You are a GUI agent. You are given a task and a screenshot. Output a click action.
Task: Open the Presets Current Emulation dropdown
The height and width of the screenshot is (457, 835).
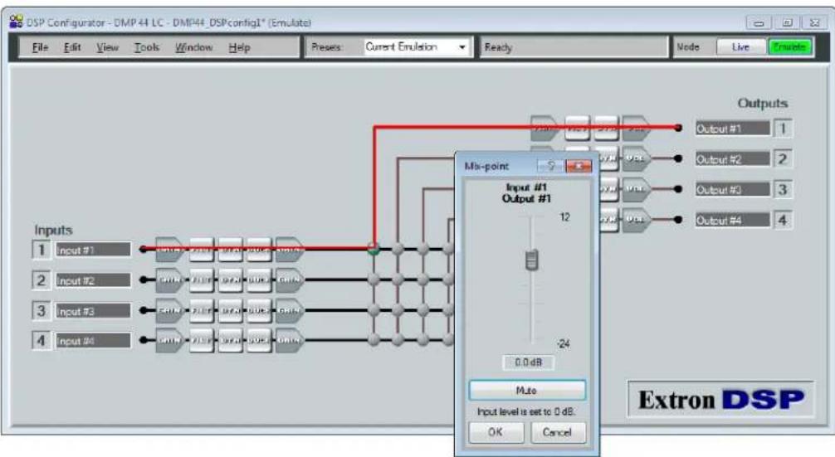[417, 46]
